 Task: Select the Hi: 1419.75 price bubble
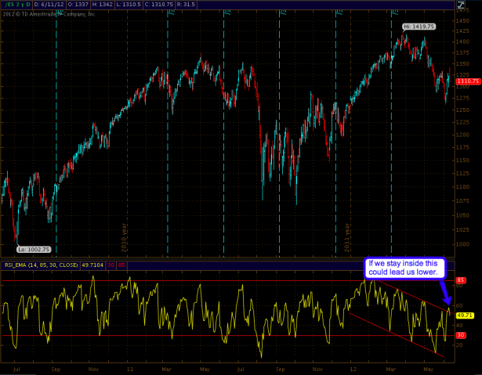tap(419, 26)
